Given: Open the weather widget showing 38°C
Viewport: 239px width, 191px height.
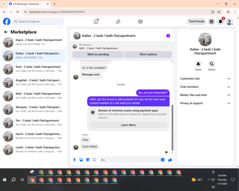Looking at the screenshot, I should 197,180.
